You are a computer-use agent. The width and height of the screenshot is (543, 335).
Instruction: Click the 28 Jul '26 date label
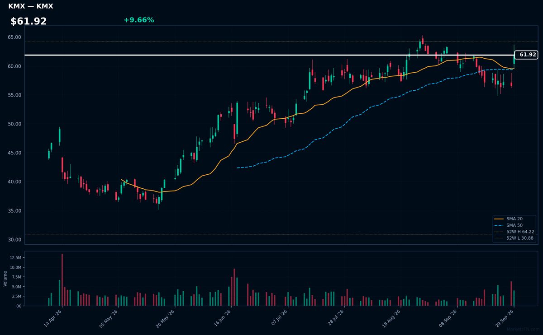[335, 318]
